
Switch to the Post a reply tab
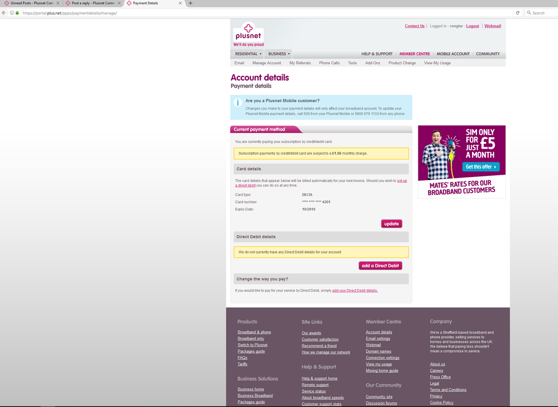[92, 3]
